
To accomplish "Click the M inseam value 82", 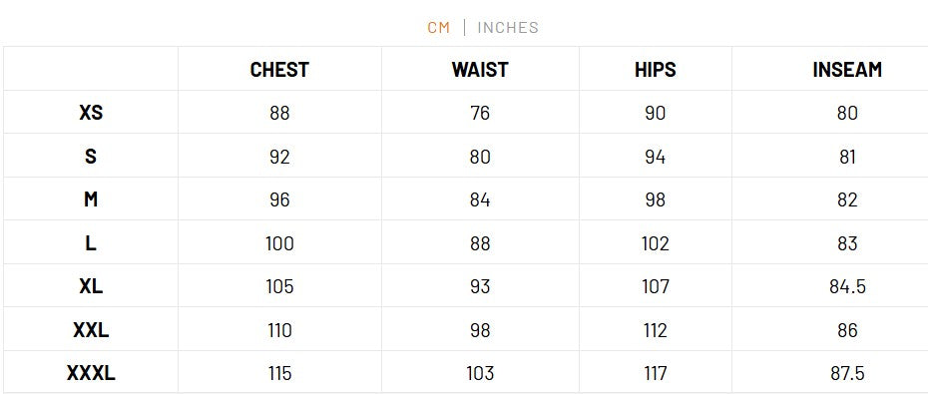I will [x=847, y=199].
